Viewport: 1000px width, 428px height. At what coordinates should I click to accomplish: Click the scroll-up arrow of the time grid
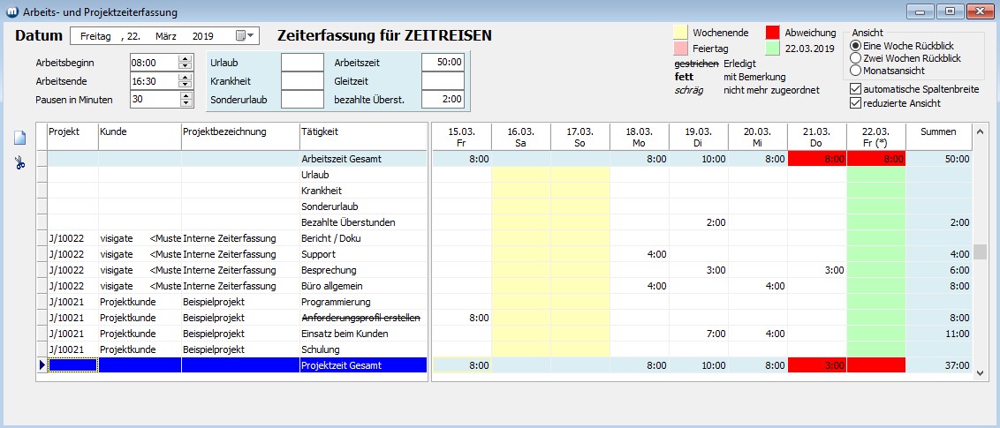(x=979, y=131)
